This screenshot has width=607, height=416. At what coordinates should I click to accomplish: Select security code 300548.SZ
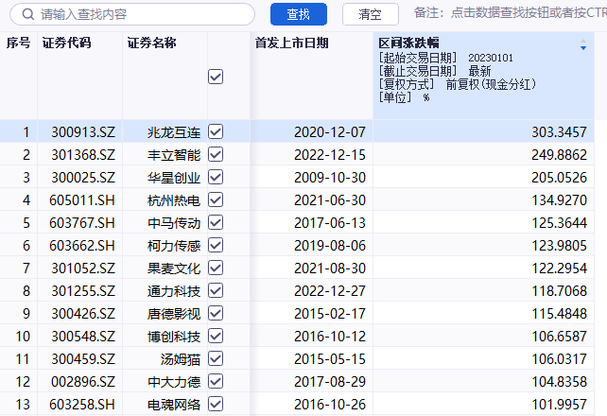tap(83, 337)
